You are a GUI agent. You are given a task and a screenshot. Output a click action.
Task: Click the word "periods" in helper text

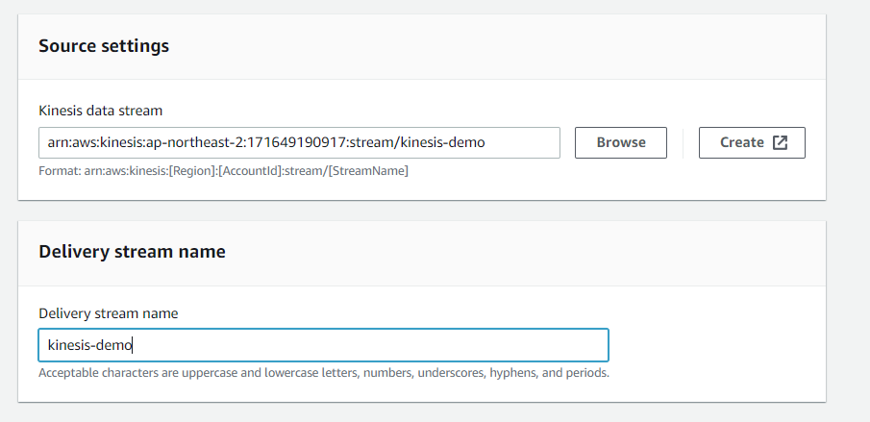tap(585, 372)
